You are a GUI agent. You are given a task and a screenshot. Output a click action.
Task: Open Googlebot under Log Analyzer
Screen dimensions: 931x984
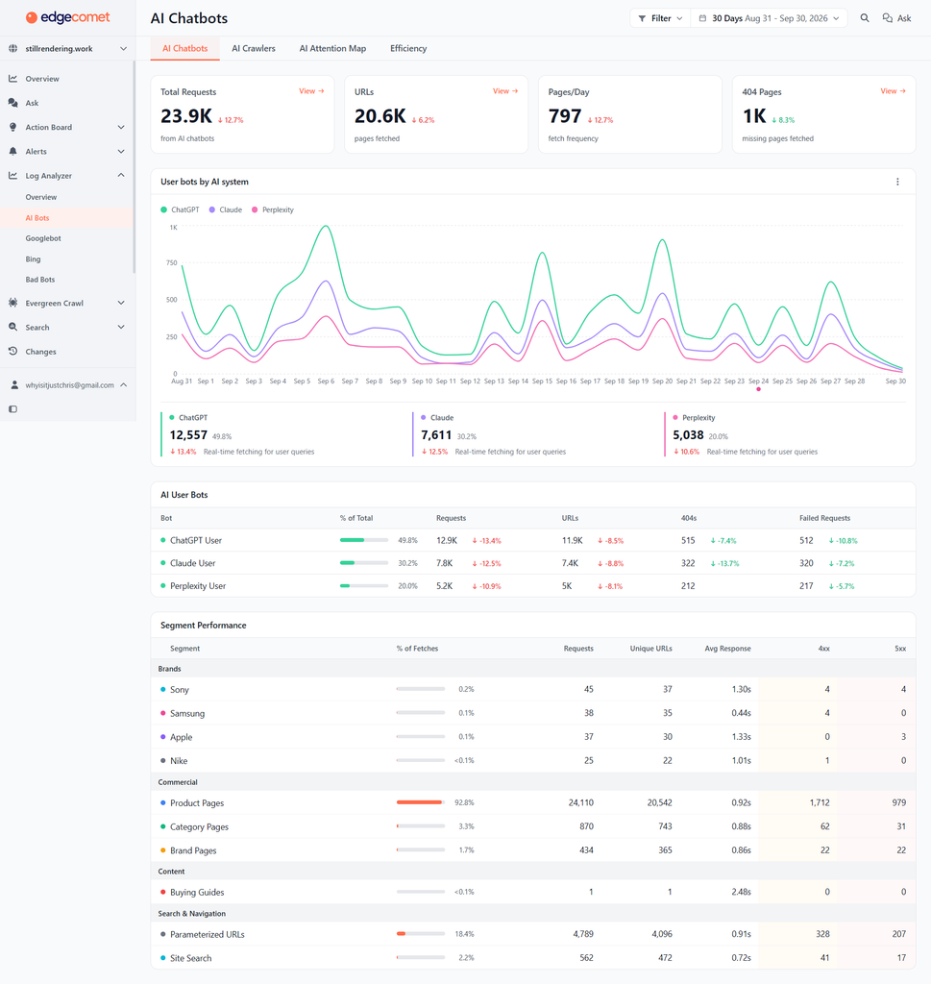coord(43,238)
